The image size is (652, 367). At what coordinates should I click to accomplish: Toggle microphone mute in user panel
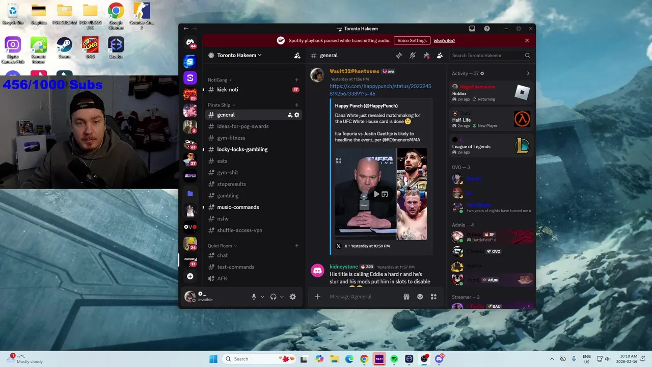tap(254, 297)
